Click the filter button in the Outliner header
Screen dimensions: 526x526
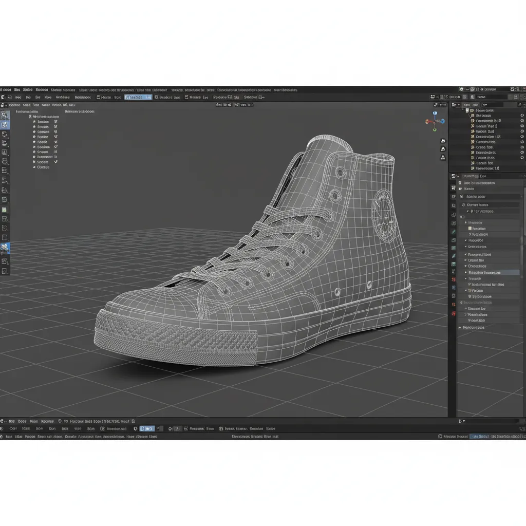point(520,104)
